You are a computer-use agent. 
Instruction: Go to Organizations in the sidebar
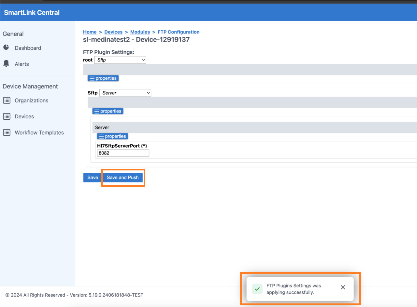pos(31,100)
